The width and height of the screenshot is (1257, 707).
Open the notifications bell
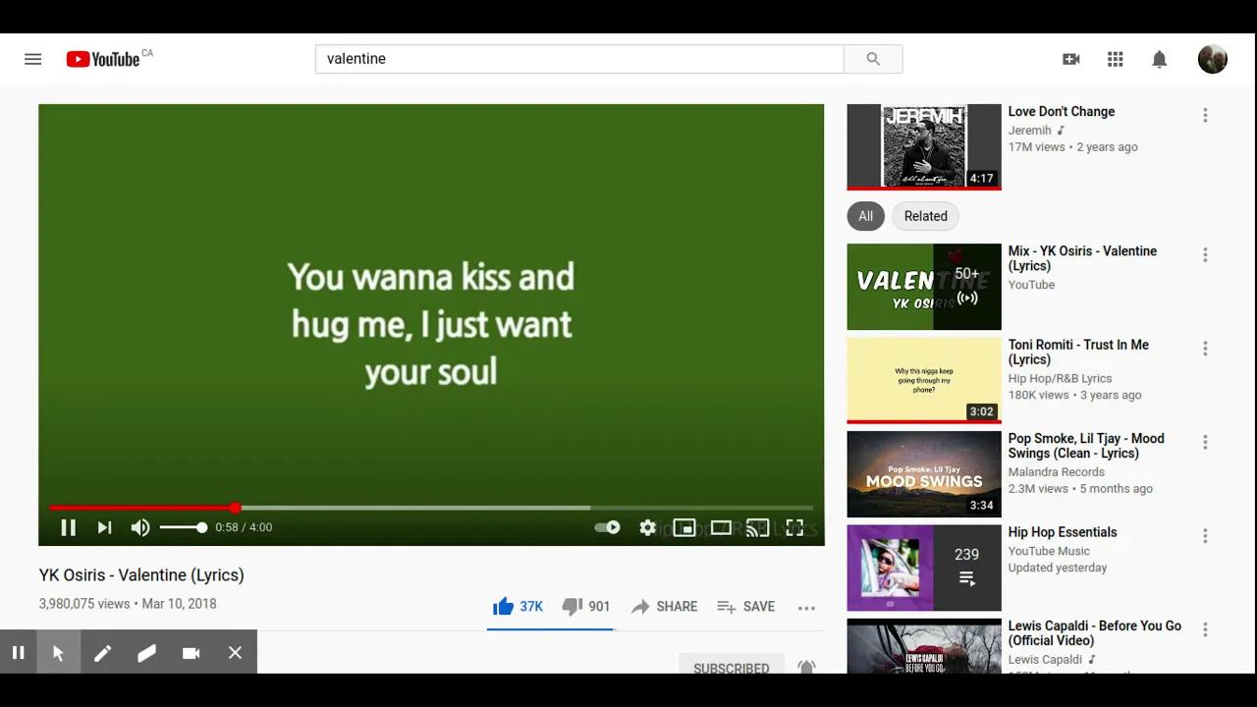tap(1160, 59)
